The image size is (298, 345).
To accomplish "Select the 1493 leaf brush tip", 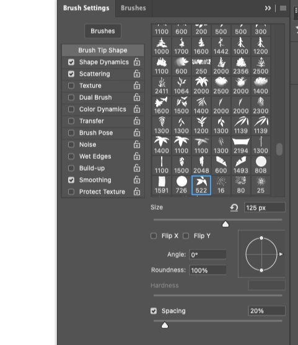I will (x=241, y=165).
